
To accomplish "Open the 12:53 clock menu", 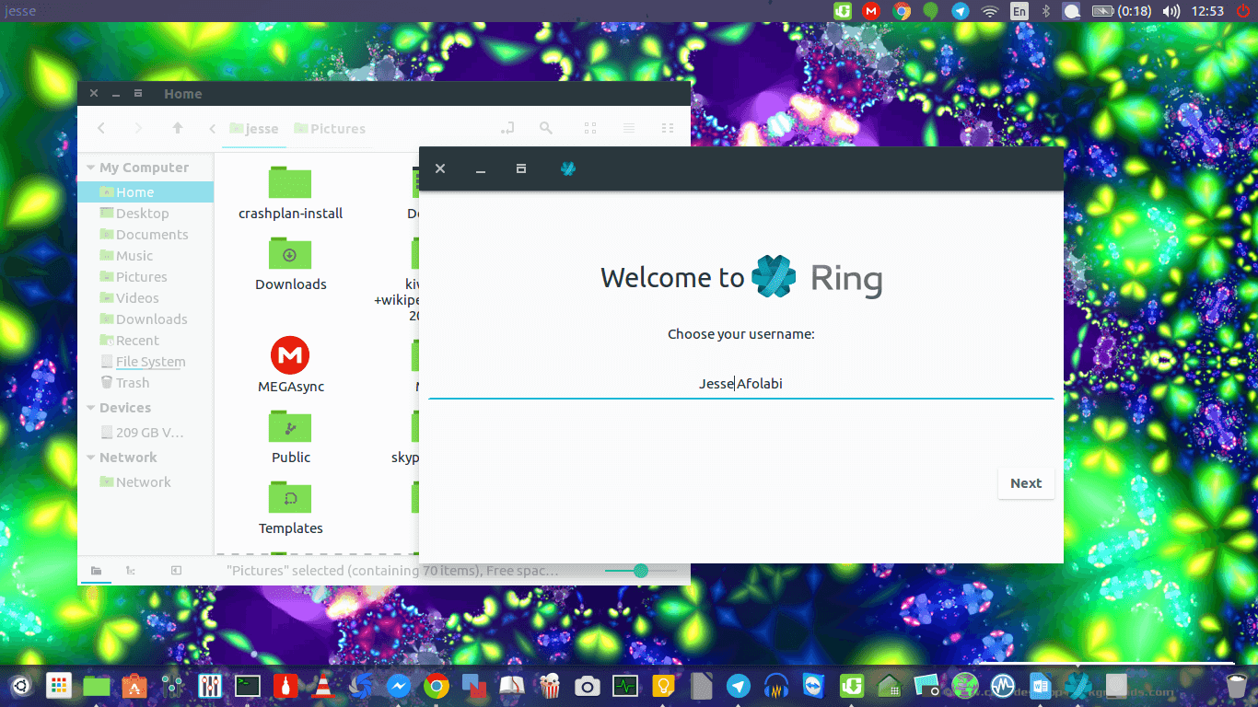I will click(1206, 11).
